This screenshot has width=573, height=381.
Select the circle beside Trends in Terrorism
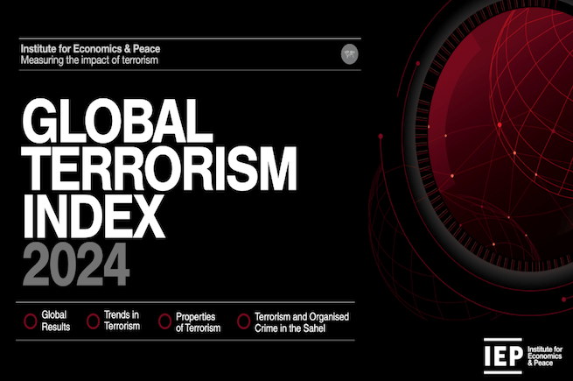click(94, 321)
